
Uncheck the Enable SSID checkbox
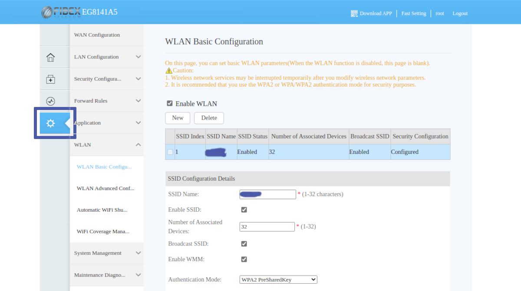tap(244, 210)
